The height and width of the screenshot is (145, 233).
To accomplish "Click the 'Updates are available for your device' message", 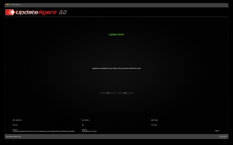I will pyautogui.click(x=116, y=68).
